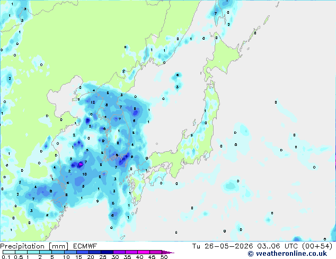336x259 pixels.
Task: Click the 40–45 mm magenta legend swatch
Action: (x=144, y=252)
